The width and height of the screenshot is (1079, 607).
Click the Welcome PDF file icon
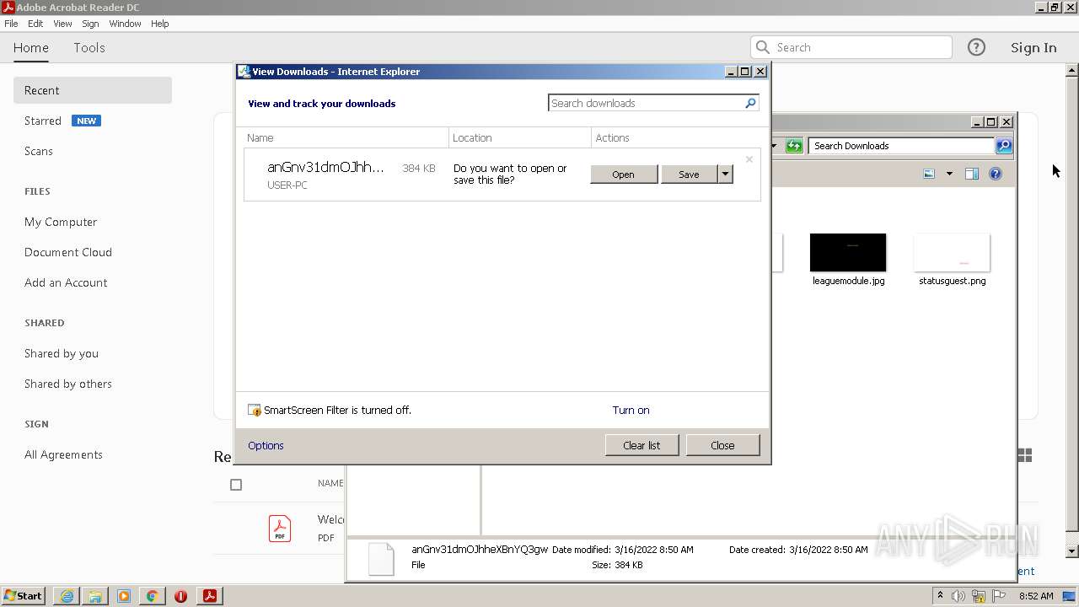[x=280, y=529]
